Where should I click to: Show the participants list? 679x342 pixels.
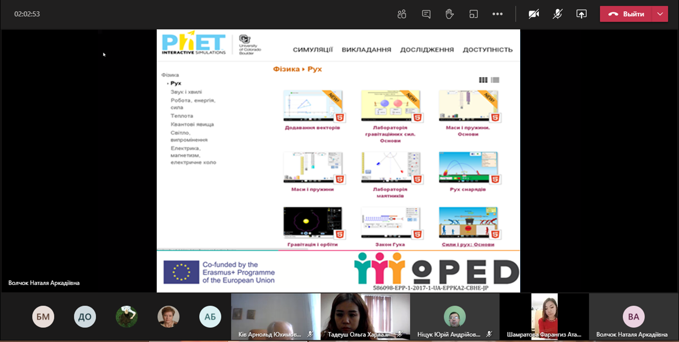[x=402, y=14]
